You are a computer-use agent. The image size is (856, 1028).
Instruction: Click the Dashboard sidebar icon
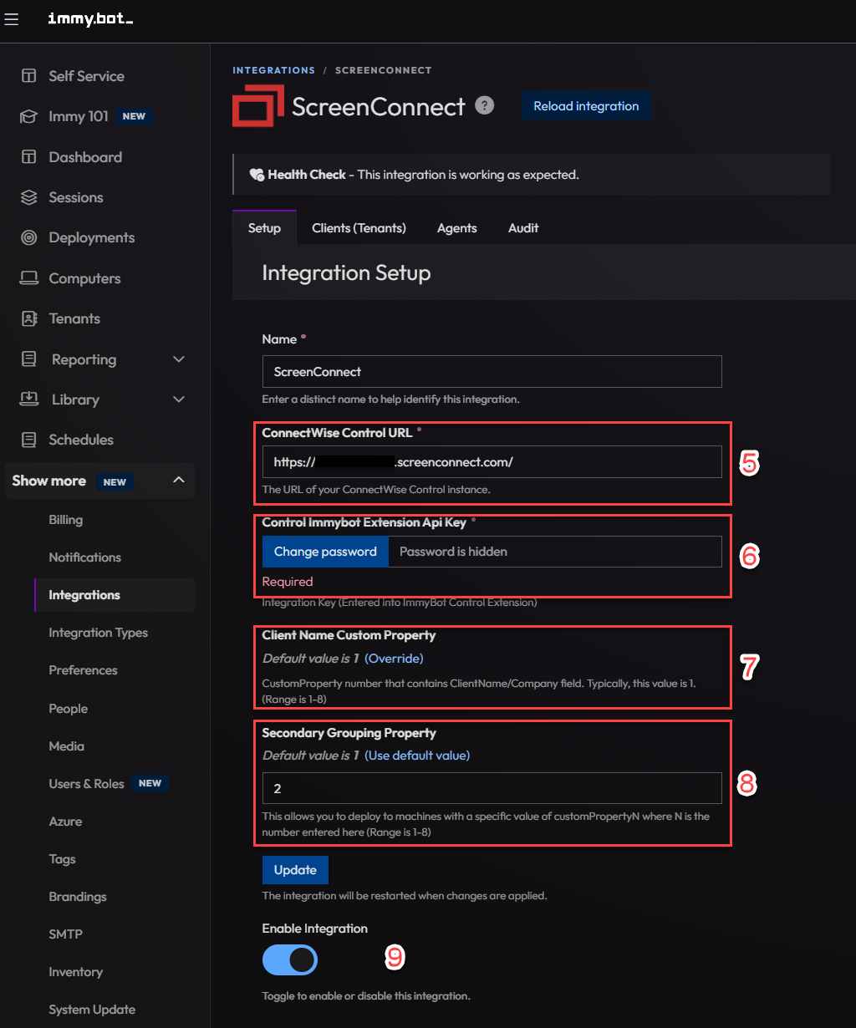[29, 157]
